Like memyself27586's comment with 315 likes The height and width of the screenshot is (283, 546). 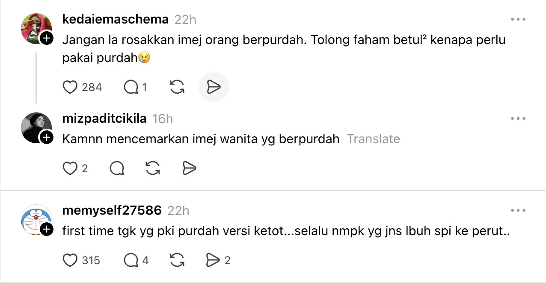coord(70,260)
